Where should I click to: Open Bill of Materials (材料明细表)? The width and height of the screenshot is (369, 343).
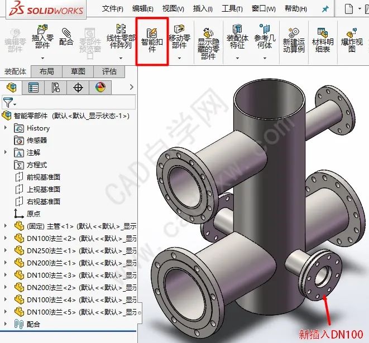[323, 41]
